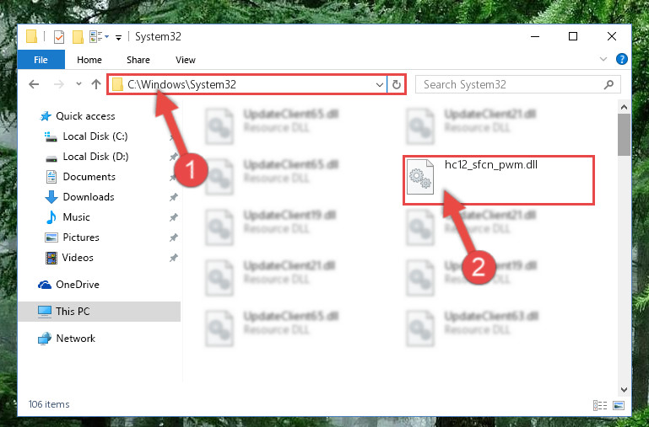Switch to the View ribbon tab
The height and width of the screenshot is (427, 649).
185,60
